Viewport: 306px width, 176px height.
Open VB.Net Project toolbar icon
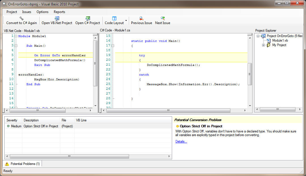pyautogui.click(x=57, y=18)
